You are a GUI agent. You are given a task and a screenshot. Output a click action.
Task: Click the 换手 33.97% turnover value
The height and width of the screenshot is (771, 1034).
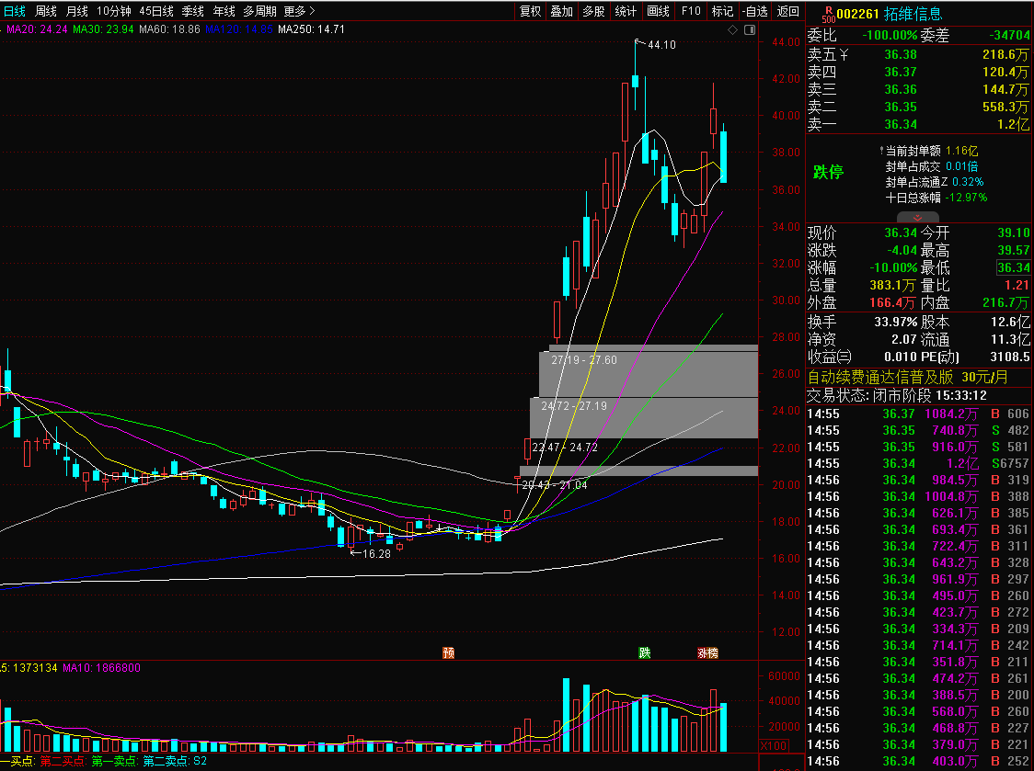(896, 322)
